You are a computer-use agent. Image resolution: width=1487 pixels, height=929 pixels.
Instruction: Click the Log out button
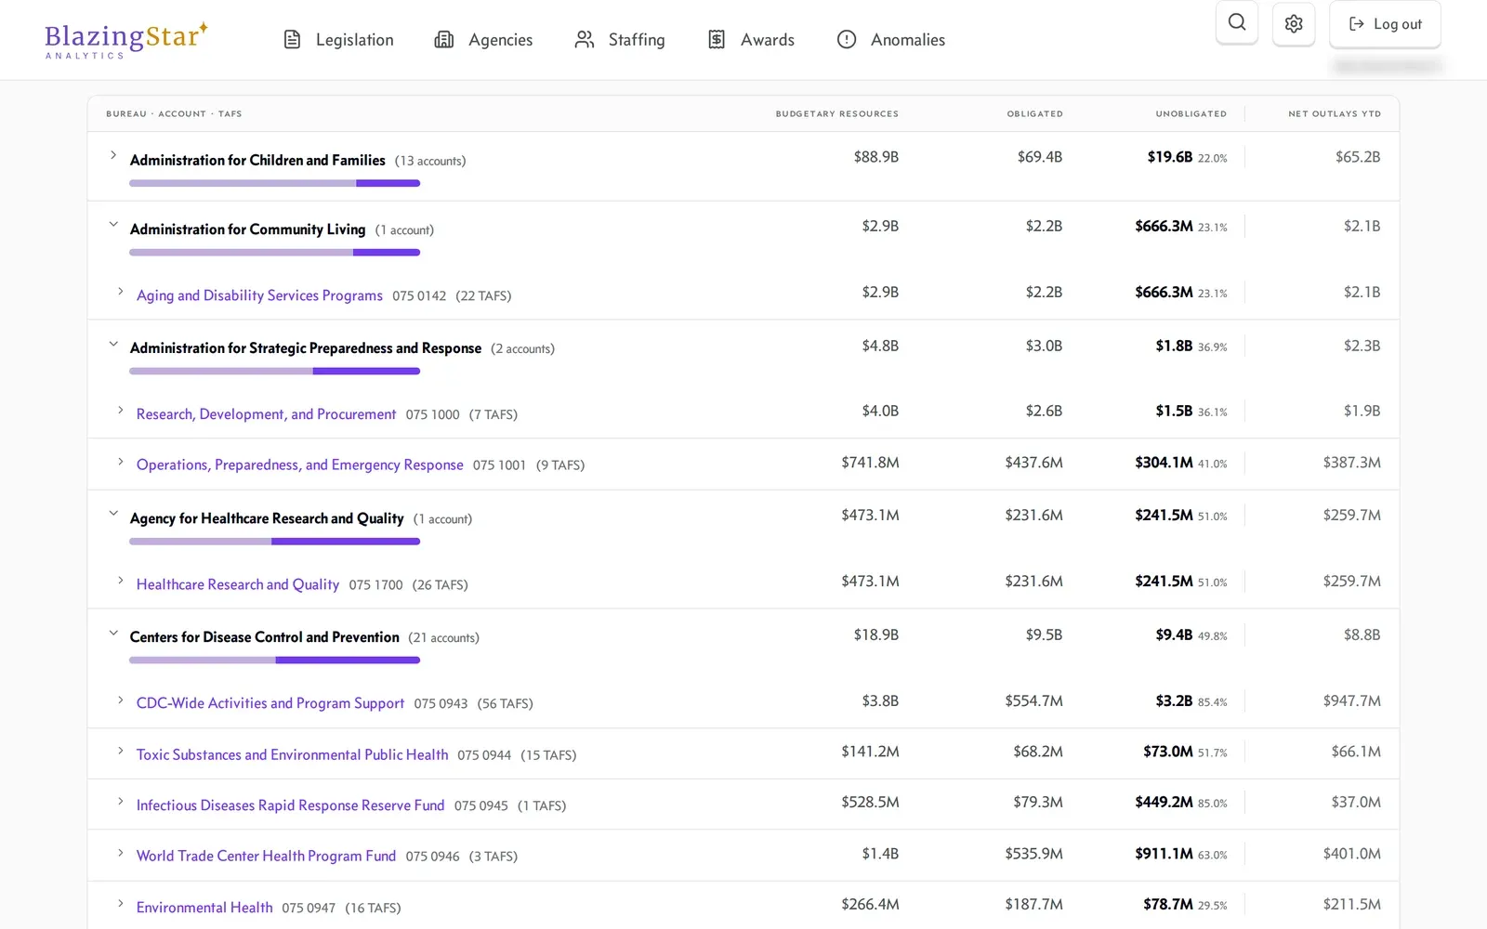point(1385,23)
